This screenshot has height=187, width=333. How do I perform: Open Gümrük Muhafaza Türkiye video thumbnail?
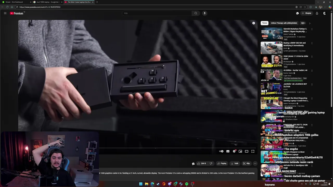272,34
